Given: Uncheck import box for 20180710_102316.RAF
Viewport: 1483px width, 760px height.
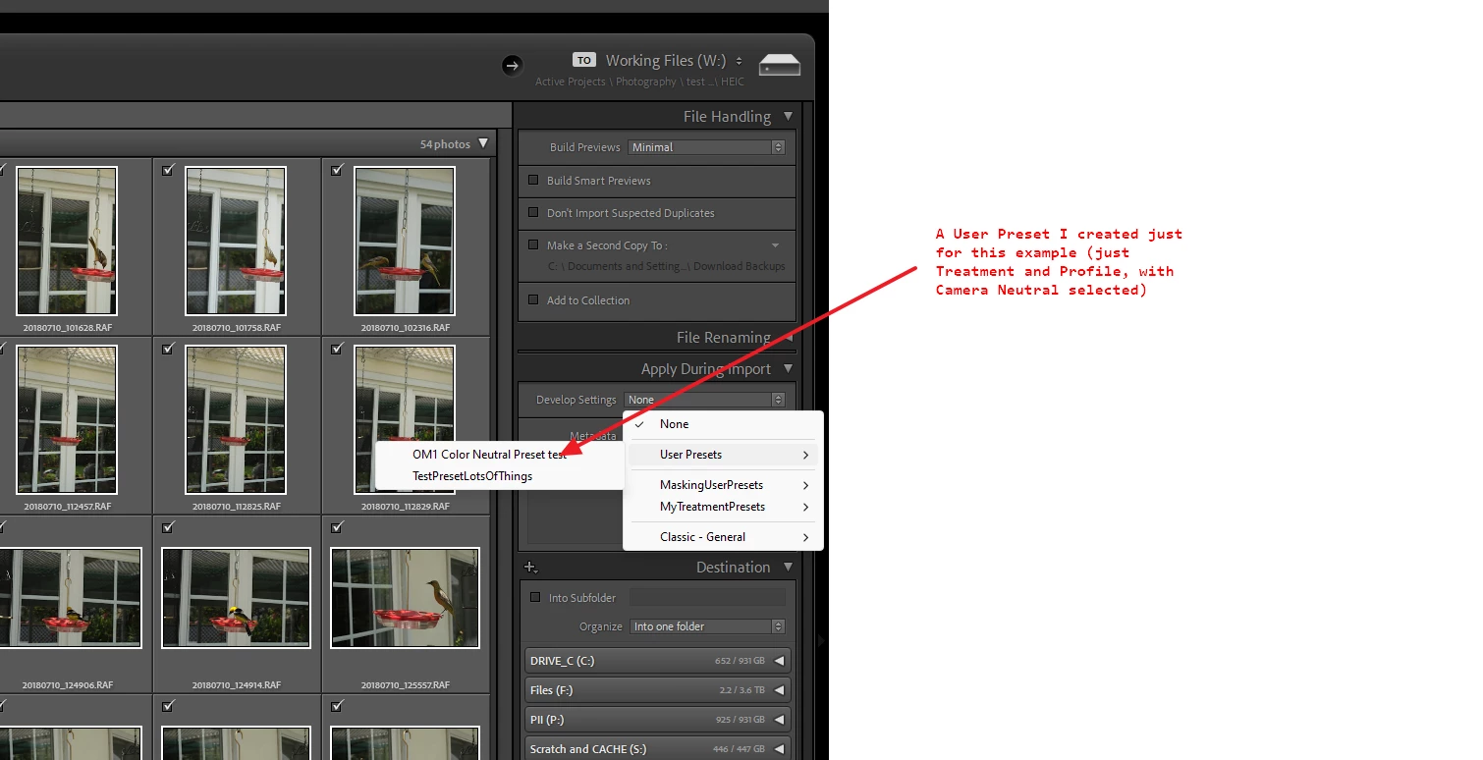Looking at the screenshot, I should click(338, 170).
